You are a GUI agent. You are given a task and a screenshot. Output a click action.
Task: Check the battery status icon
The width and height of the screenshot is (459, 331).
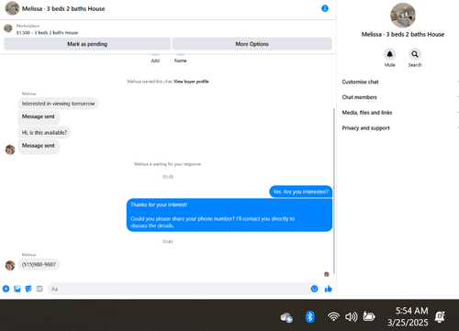[369, 316]
